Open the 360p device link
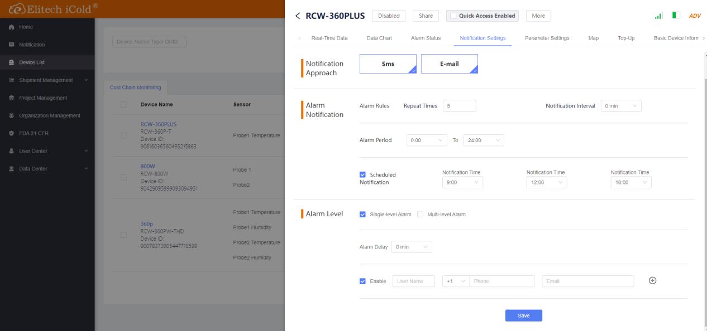This screenshot has width=707, height=331. tap(147, 223)
